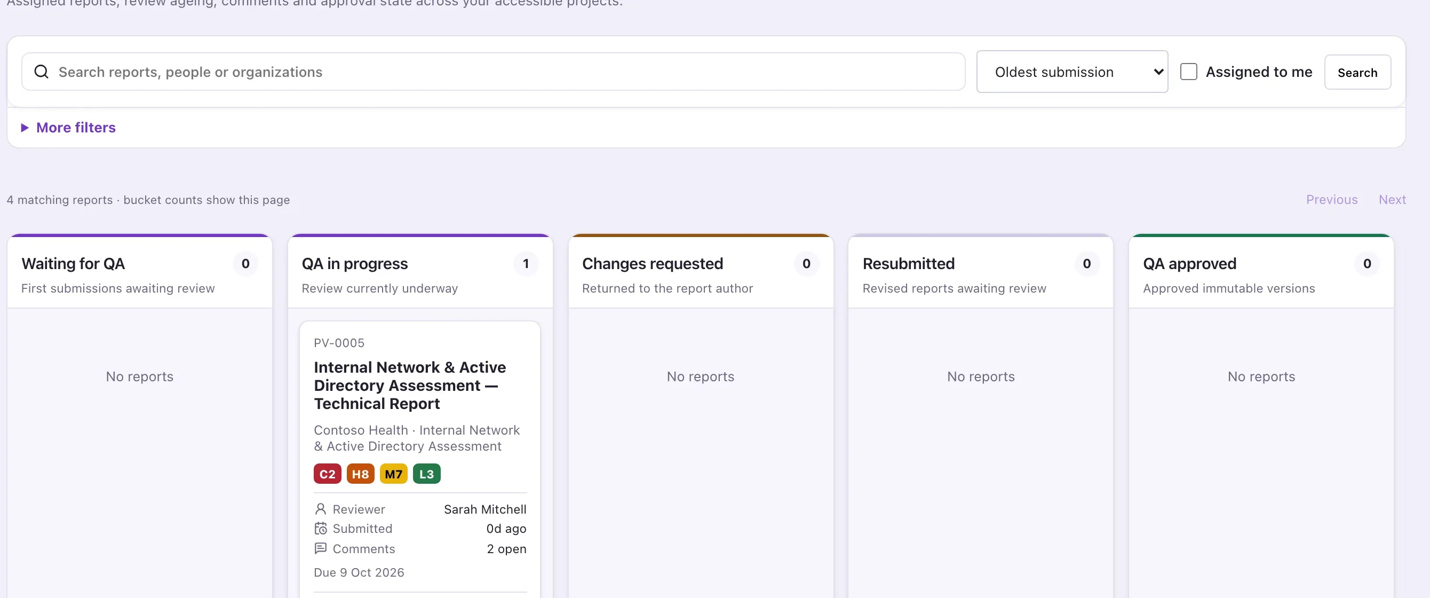Click the Comments speech bubble icon
This screenshot has height=598, width=1430.
point(320,548)
